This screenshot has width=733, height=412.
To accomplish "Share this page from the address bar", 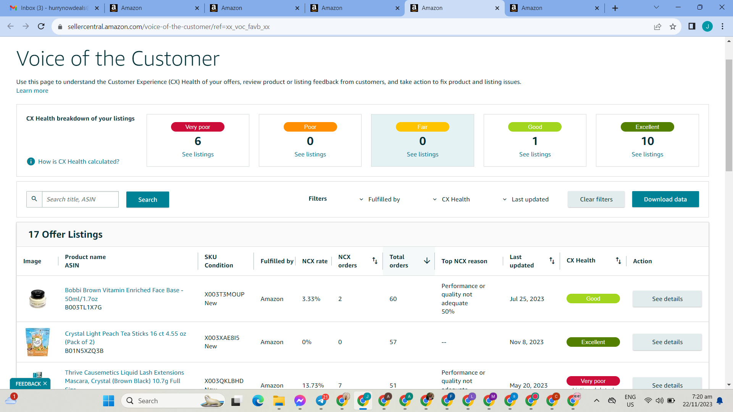I will (657, 27).
